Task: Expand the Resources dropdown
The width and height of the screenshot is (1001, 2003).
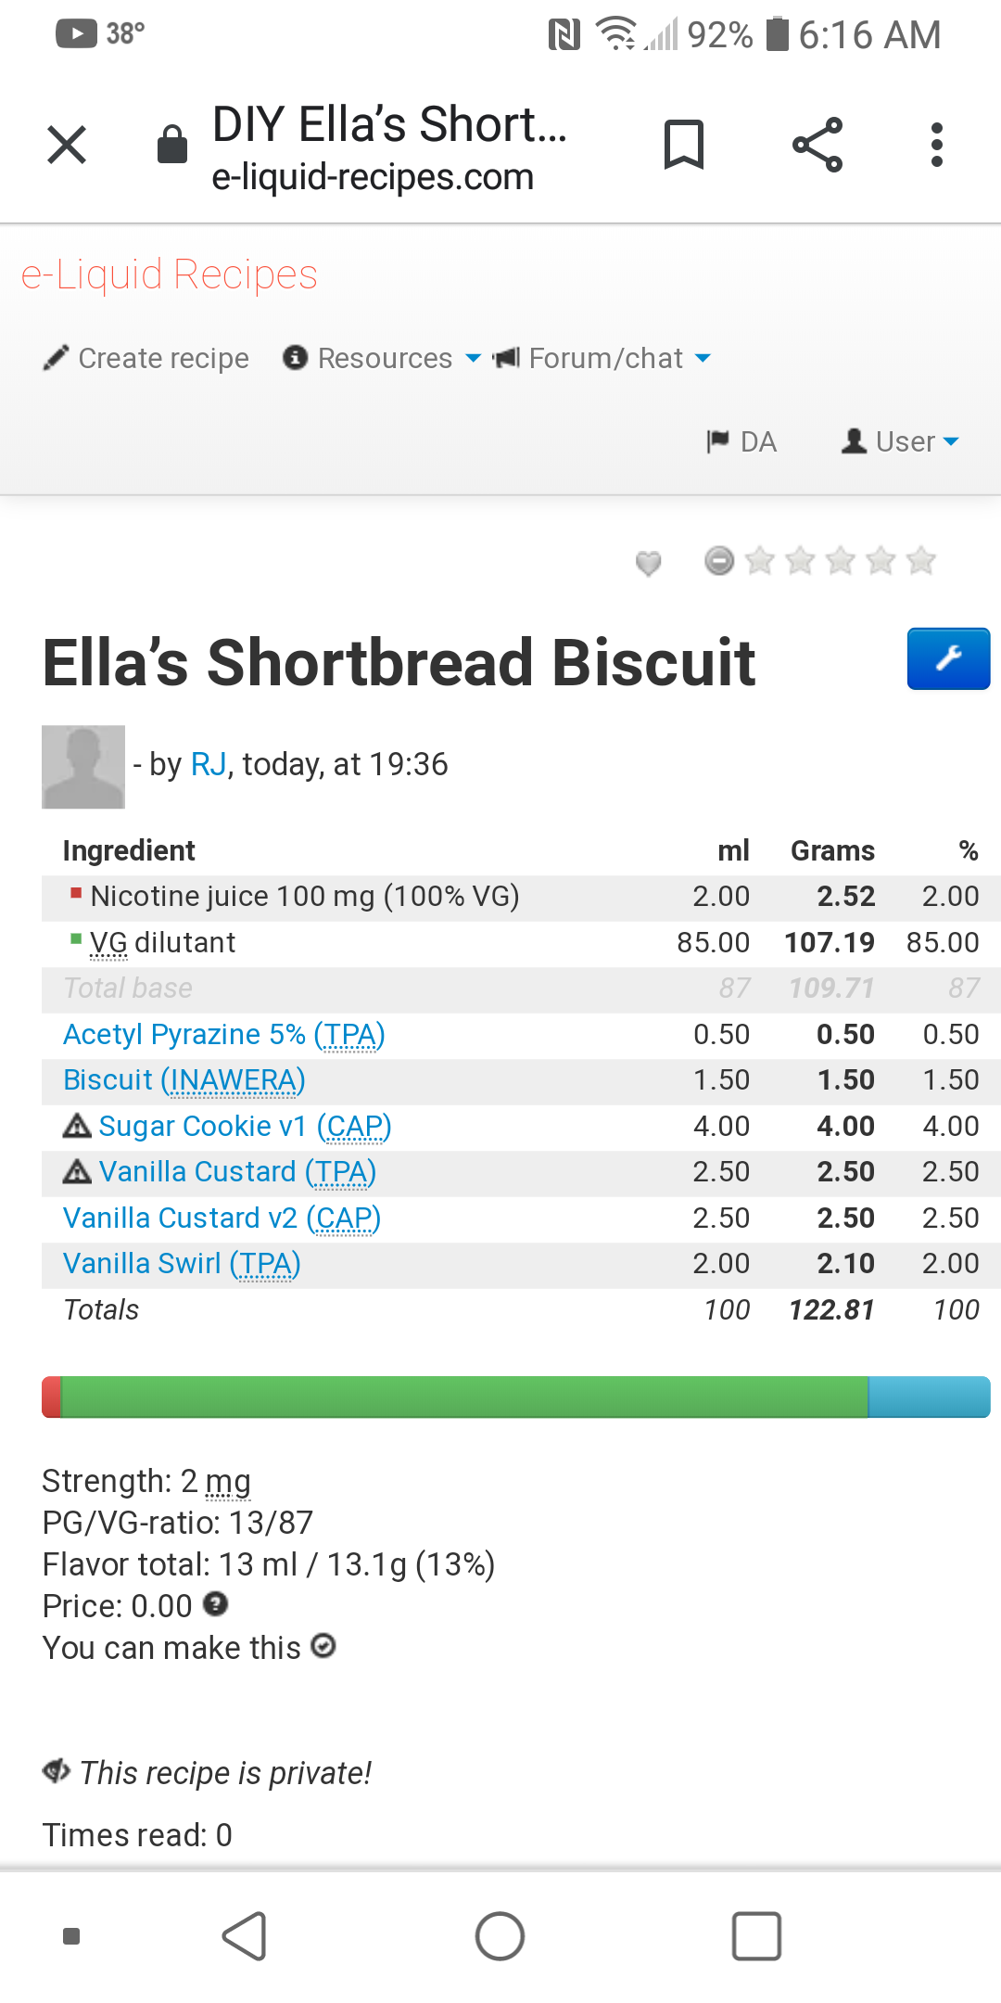Action: [x=382, y=358]
